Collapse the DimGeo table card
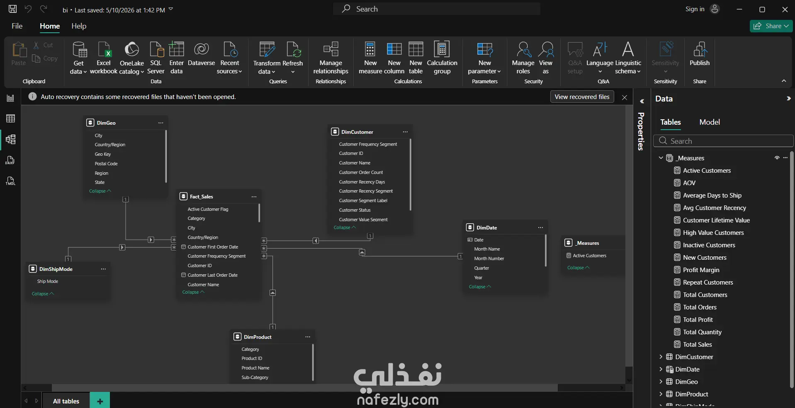 pos(100,191)
